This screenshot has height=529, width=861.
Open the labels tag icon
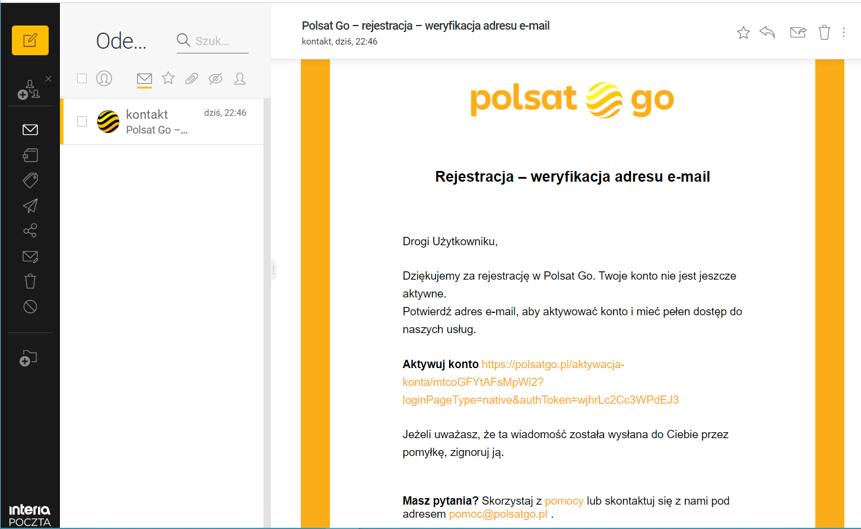tap(30, 180)
